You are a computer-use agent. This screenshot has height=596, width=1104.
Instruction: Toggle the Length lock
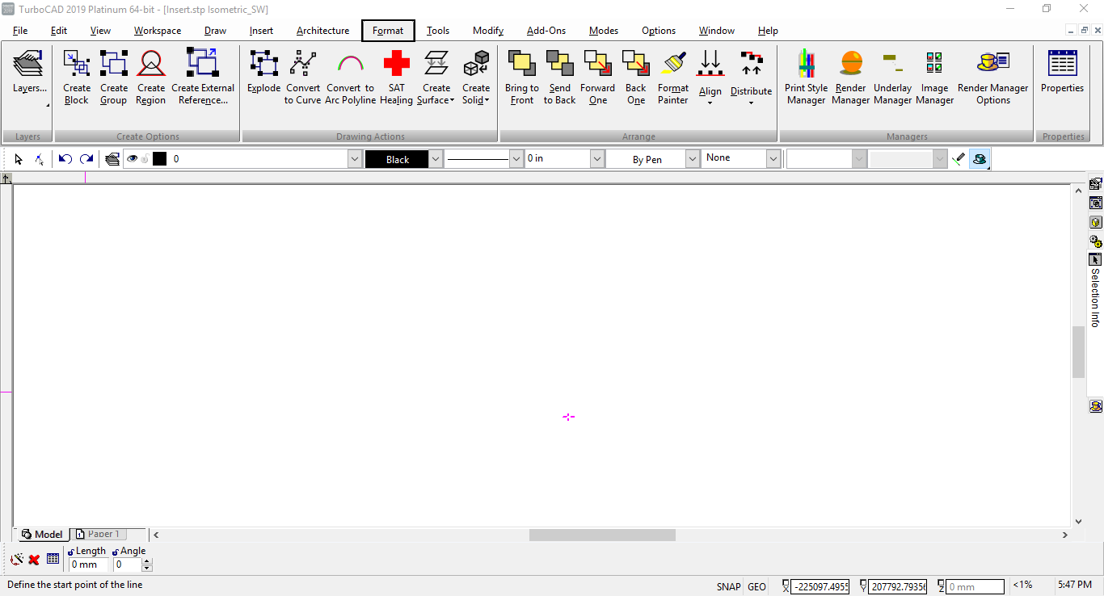pyautogui.click(x=72, y=552)
